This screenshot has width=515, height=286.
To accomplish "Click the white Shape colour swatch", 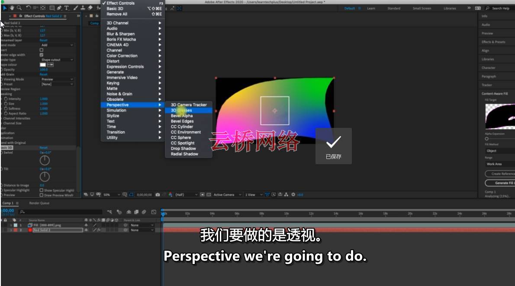I will (x=43, y=65).
